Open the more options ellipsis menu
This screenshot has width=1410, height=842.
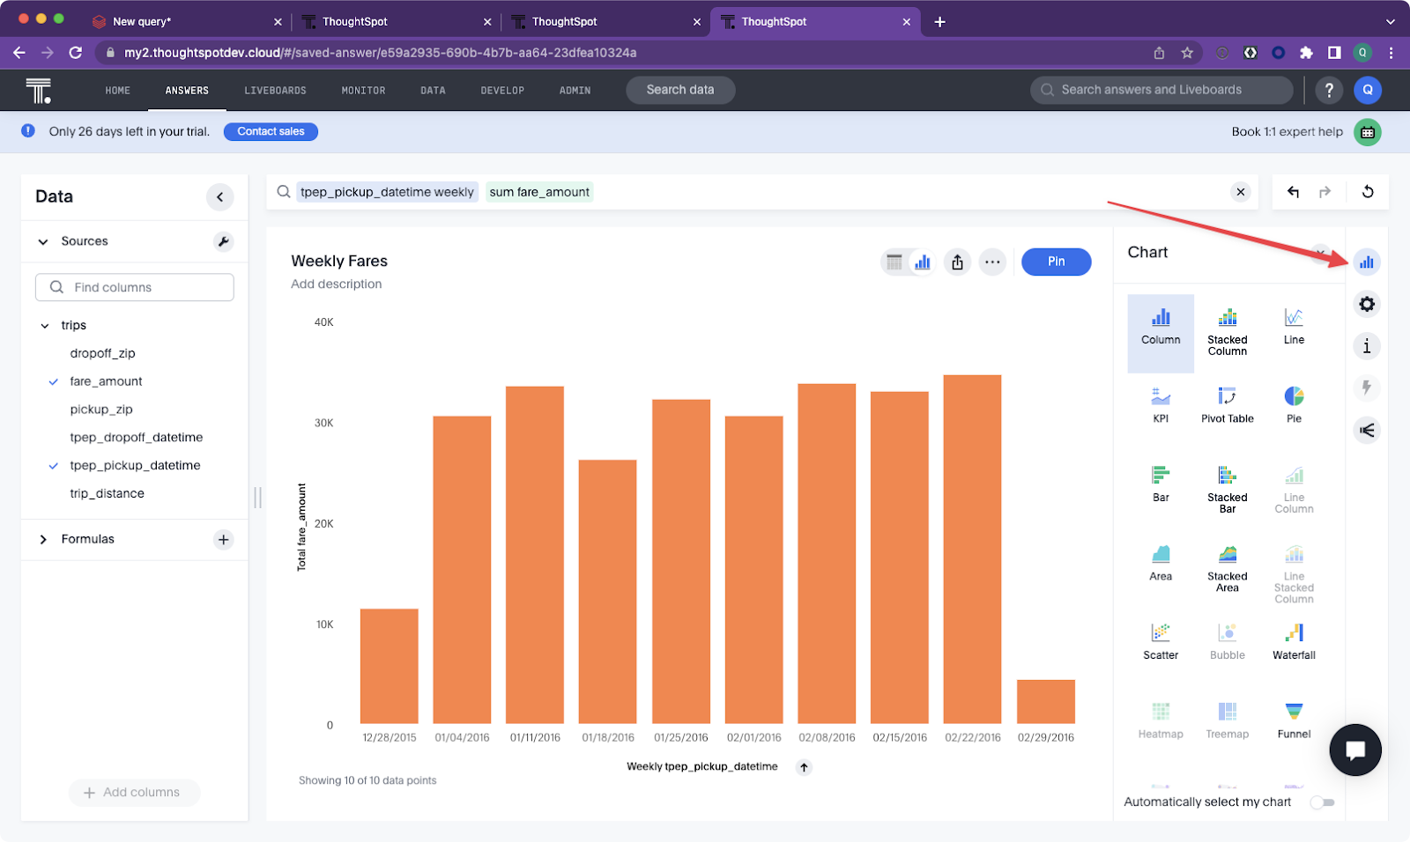[992, 262]
